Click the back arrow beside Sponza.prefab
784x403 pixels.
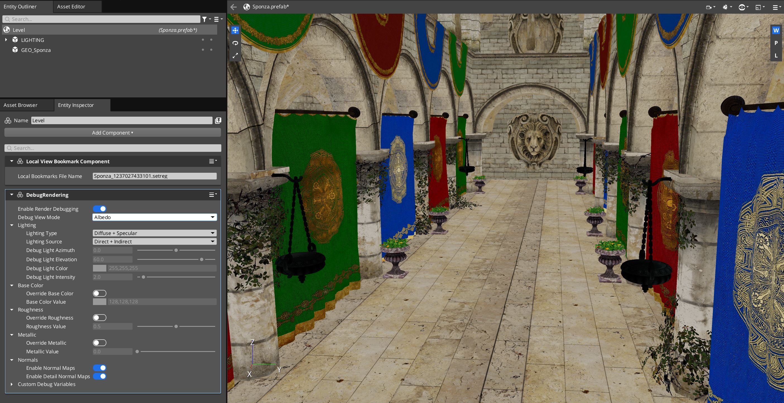coord(233,7)
